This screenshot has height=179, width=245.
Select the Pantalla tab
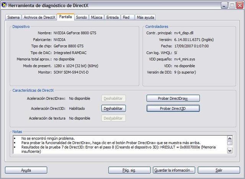(x=65, y=17)
